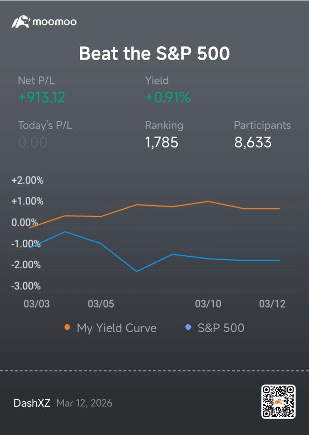Select the S&P 500 legend label
Screen dimensions: 309x435
221,328
